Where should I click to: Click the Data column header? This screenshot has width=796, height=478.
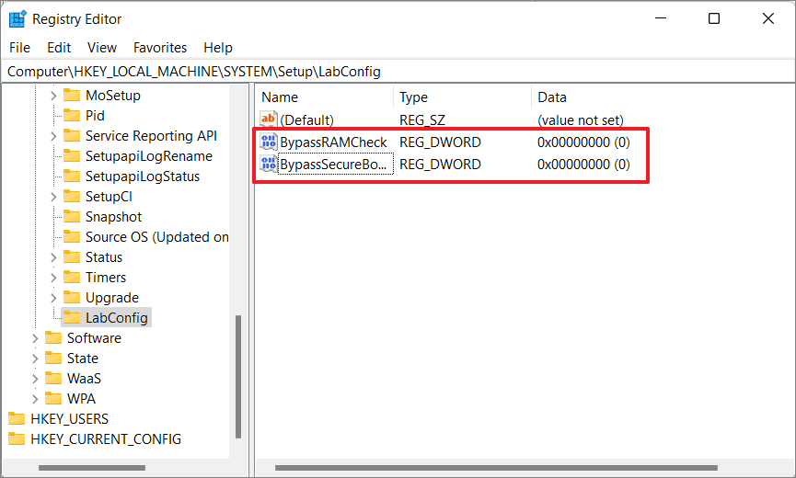(662, 97)
